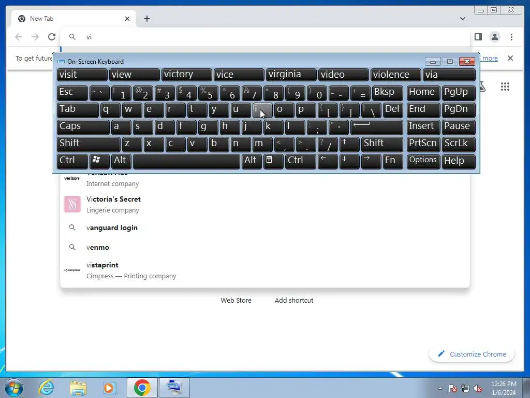530x398 pixels.
Task: Click the letter 'o' key
Action: click(284, 110)
